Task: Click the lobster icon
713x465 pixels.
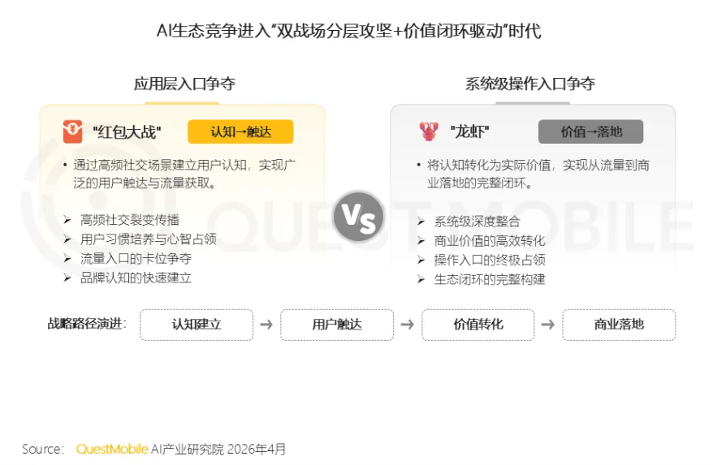Action: 428,131
